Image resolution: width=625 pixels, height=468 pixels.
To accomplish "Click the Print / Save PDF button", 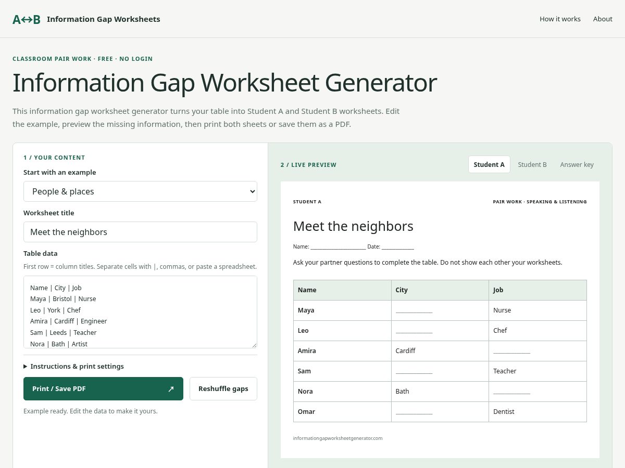I will point(103,389).
